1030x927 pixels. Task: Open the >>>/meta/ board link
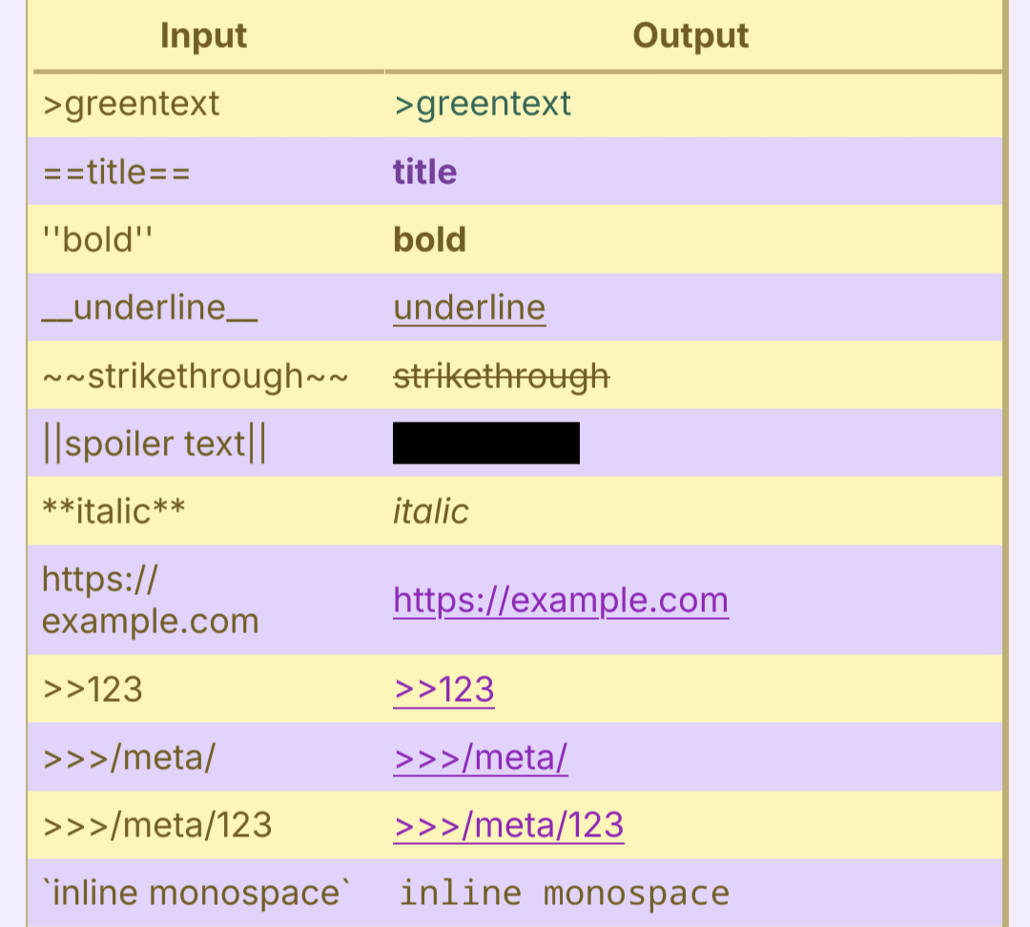coord(480,757)
